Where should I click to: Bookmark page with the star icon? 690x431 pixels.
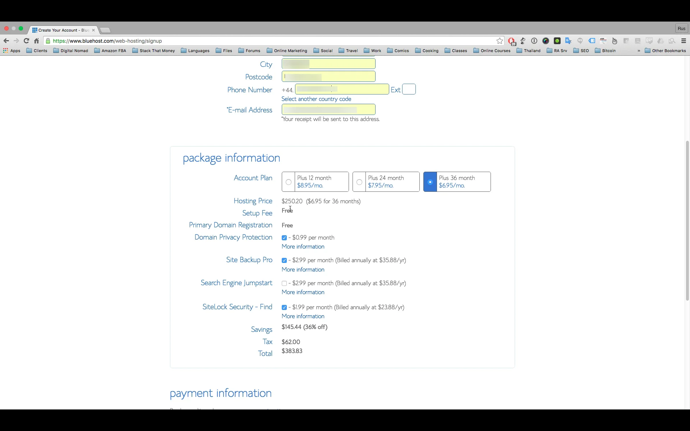[500, 41]
